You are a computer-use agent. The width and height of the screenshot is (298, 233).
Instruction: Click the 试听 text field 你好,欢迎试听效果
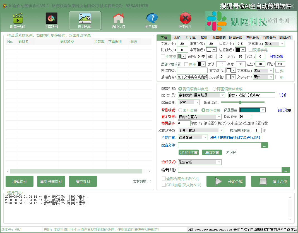[252, 95]
